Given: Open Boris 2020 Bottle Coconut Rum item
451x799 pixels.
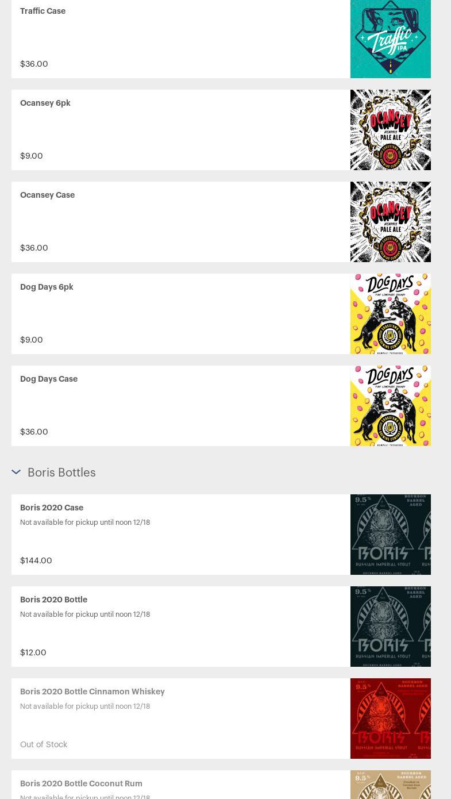Looking at the screenshot, I should (81, 783).
